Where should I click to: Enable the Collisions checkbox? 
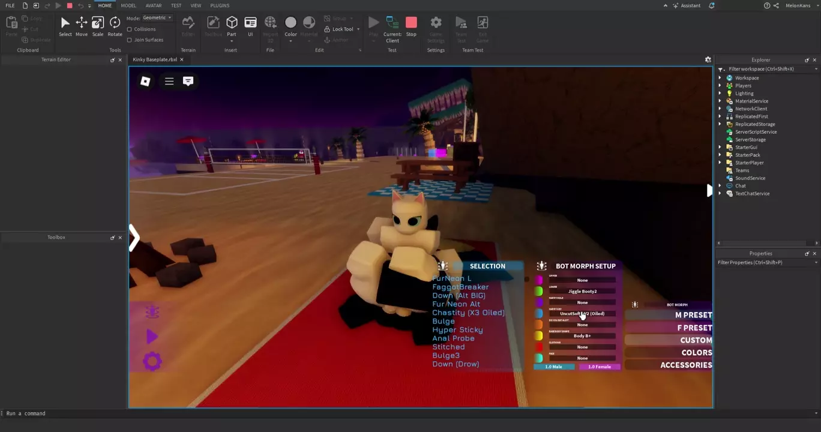click(130, 29)
